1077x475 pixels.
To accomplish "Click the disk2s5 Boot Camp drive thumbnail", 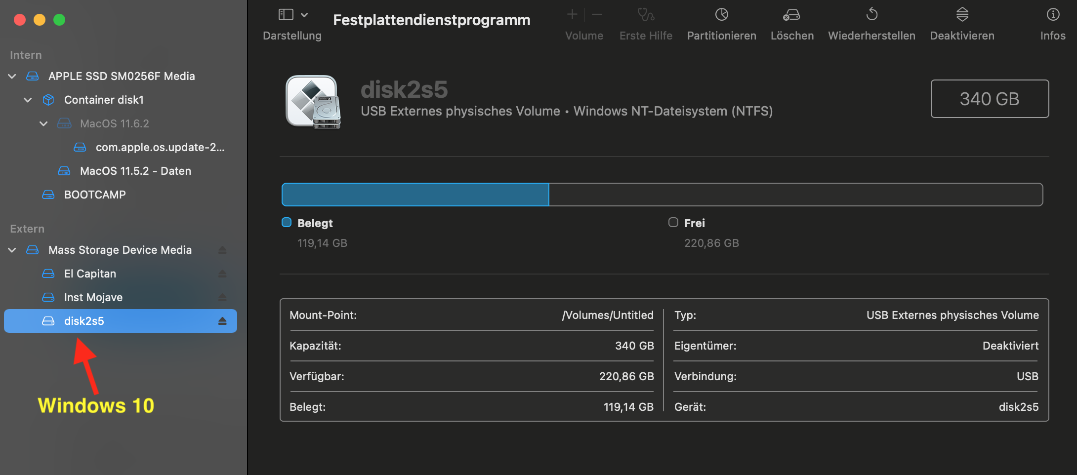I will tap(313, 102).
